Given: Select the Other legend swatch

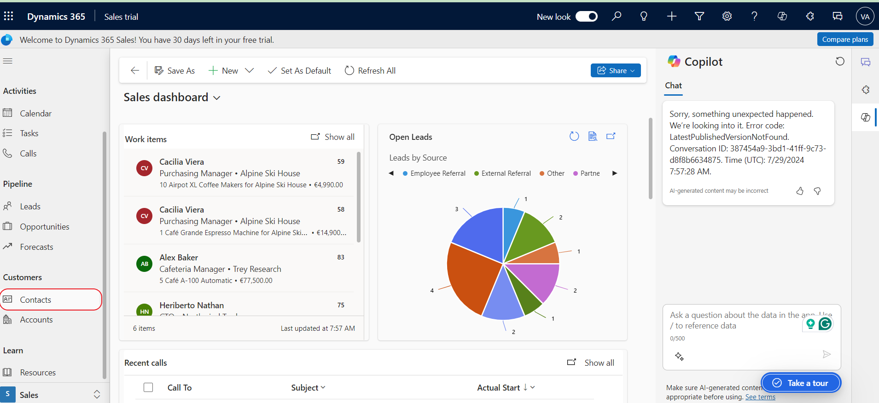Looking at the screenshot, I should pyautogui.click(x=542, y=173).
